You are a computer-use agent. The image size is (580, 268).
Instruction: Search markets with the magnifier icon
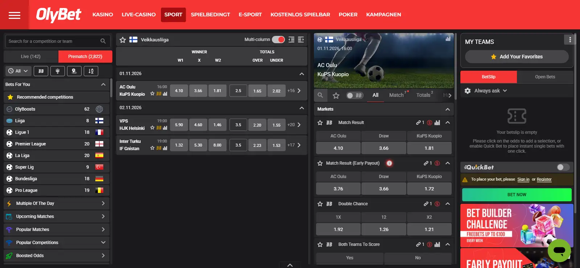320,95
